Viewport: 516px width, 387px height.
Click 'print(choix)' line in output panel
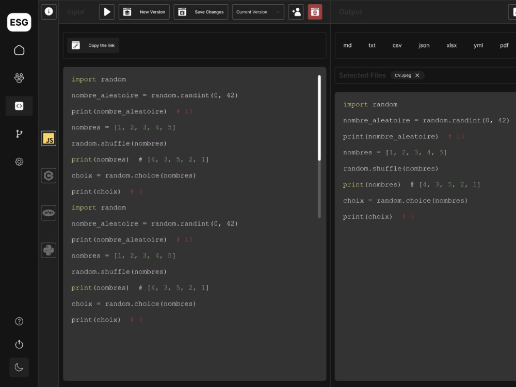367,217
